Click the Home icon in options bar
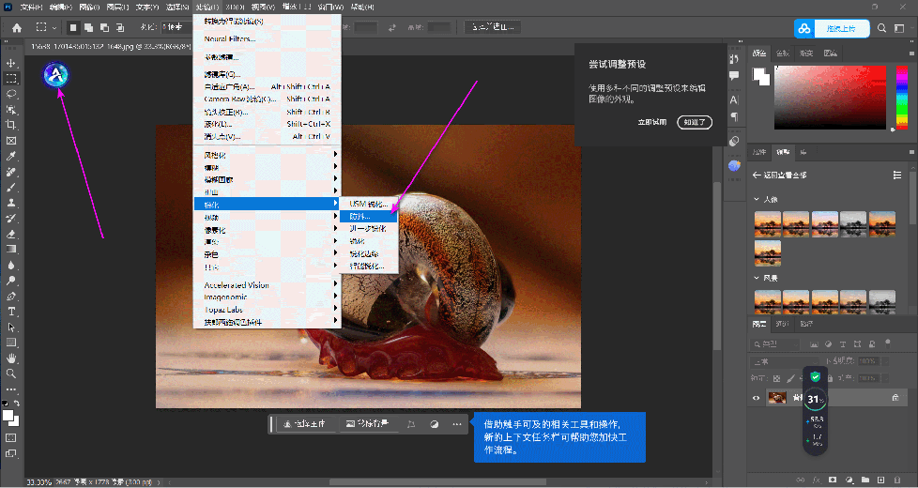 point(16,27)
